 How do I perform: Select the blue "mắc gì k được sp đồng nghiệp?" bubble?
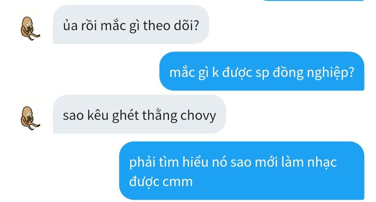(x=262, y=71)
